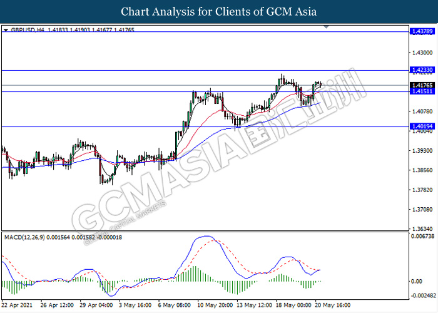Click the 1.43789 resistance price label

tap(422, 31)
